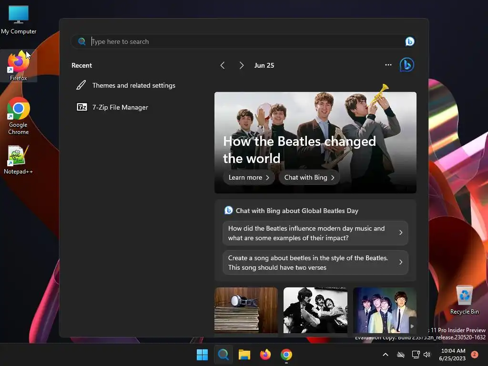Open the My Computer desktop icon

19,19
